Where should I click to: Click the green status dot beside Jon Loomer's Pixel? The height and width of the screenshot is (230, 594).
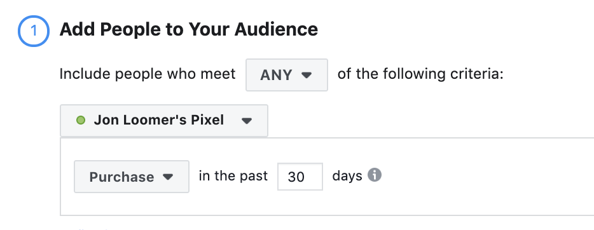tap(81, 120)
